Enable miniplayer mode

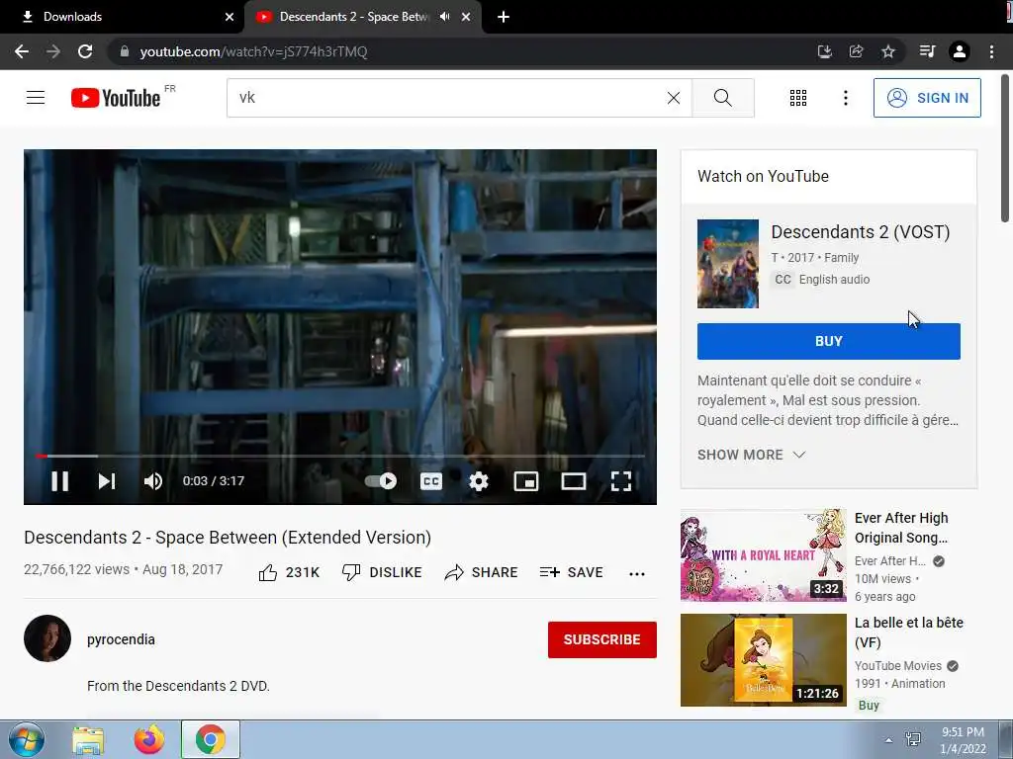click(x=526, y=481)
